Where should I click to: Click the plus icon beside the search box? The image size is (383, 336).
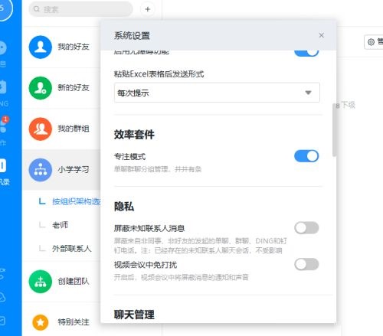(147, 9)
